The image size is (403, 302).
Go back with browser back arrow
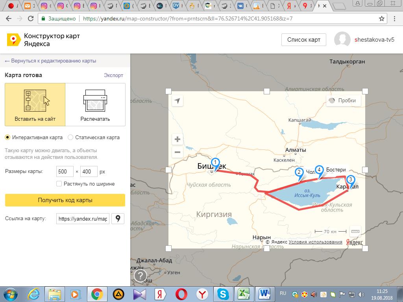pyautogui.click(x=9, y=18)
